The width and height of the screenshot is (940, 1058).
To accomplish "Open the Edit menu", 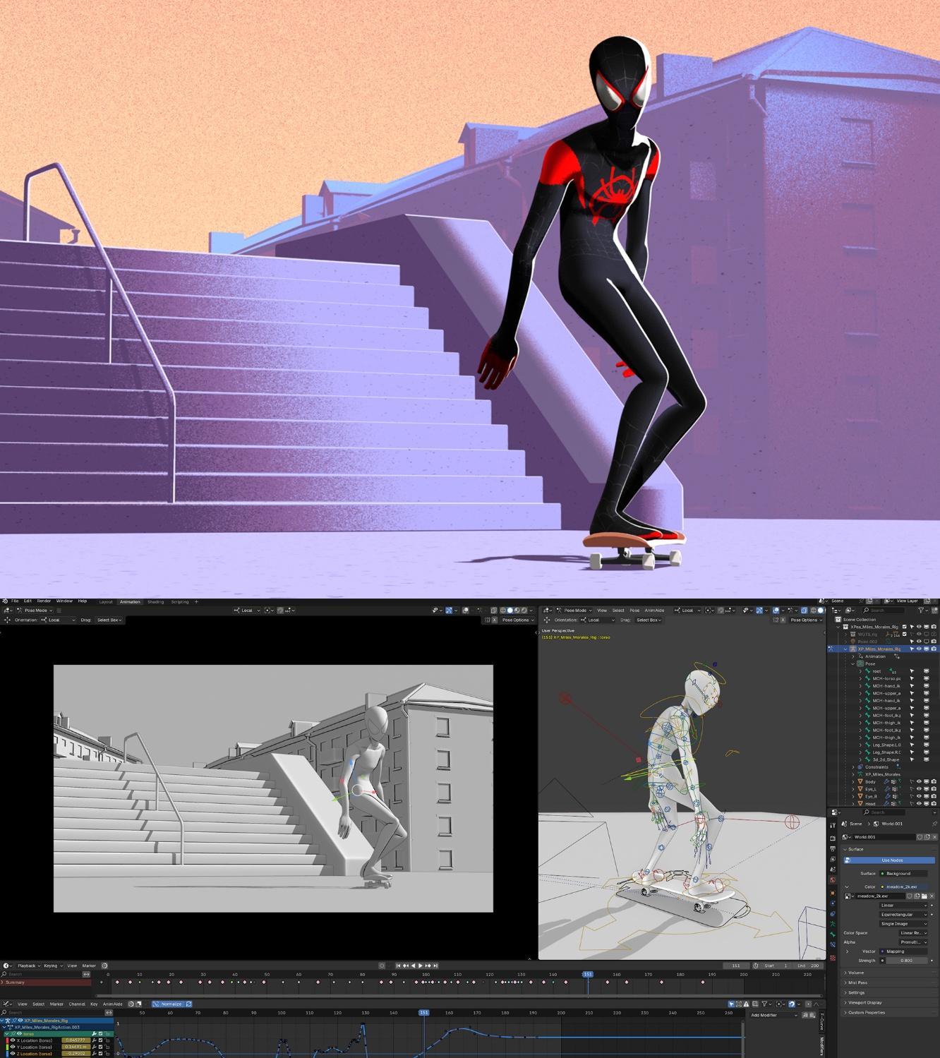I will [x=28, y=601].
